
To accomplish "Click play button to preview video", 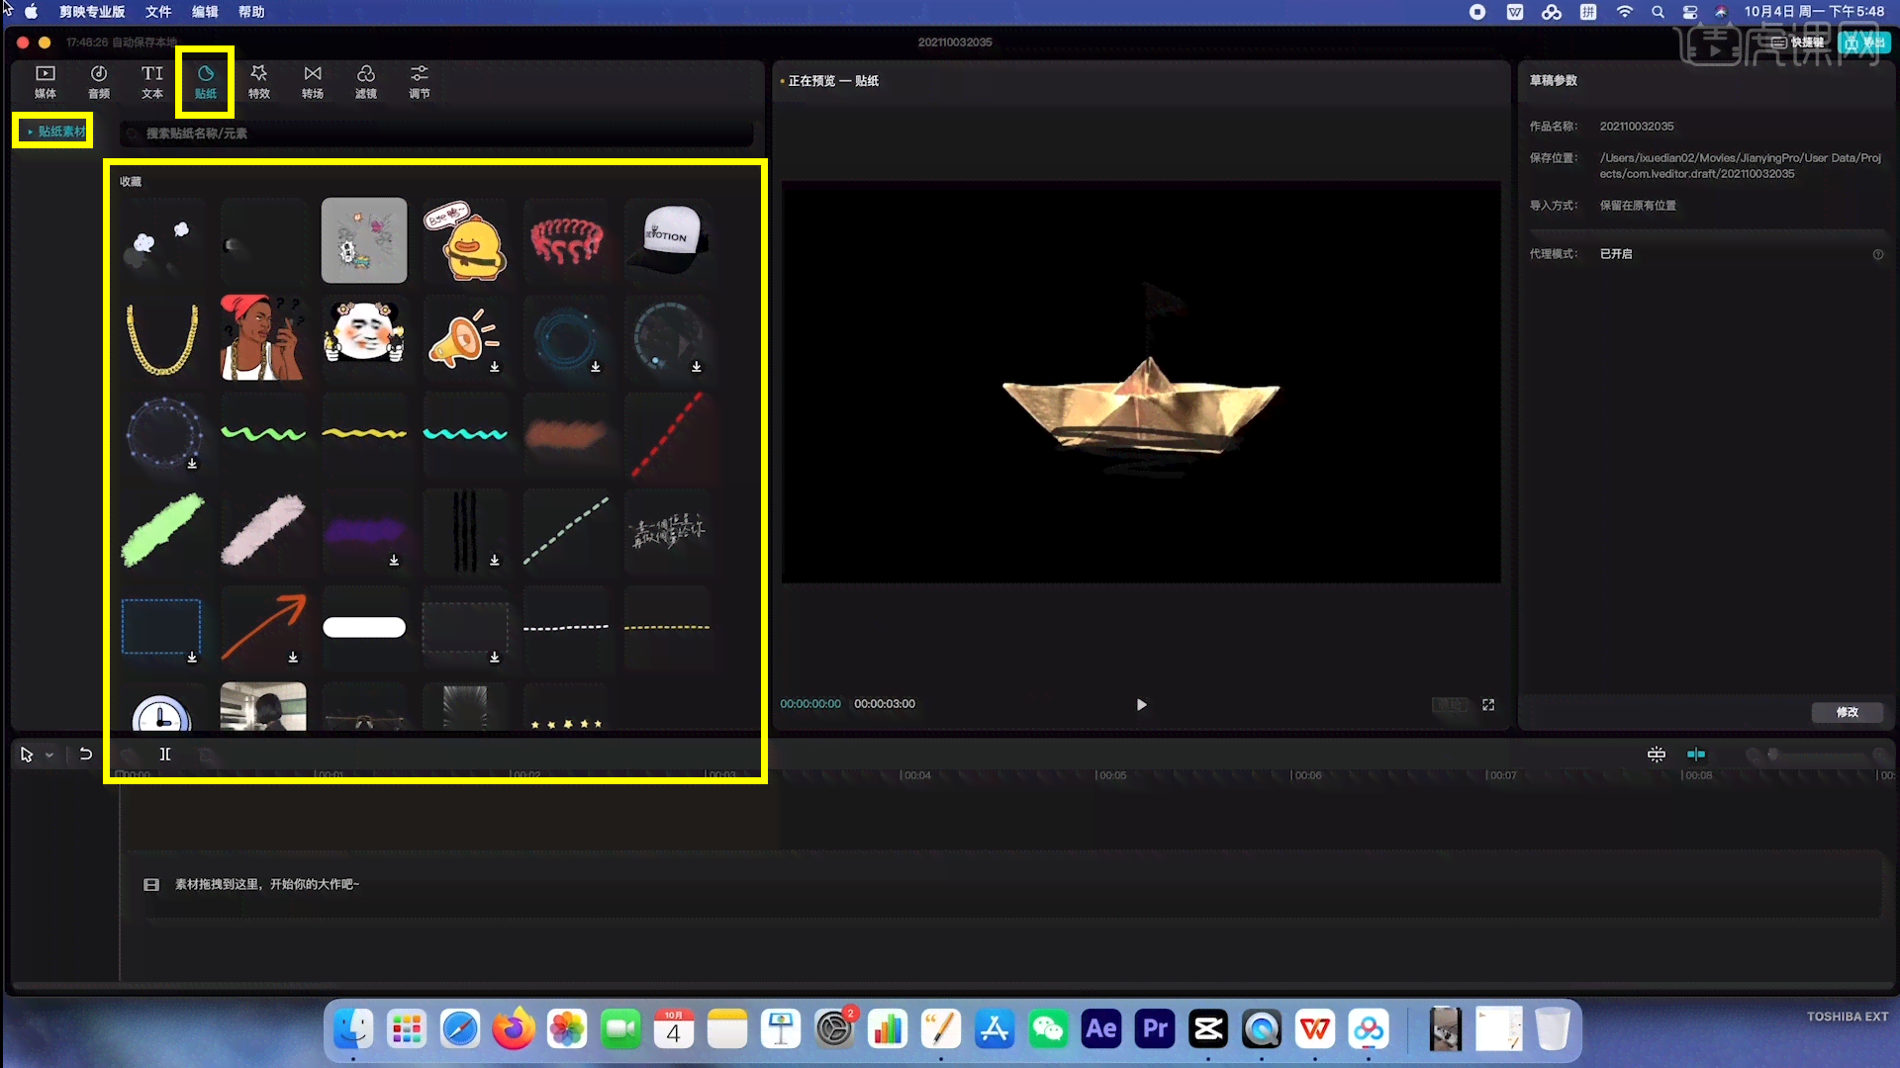I will 1141,704.
